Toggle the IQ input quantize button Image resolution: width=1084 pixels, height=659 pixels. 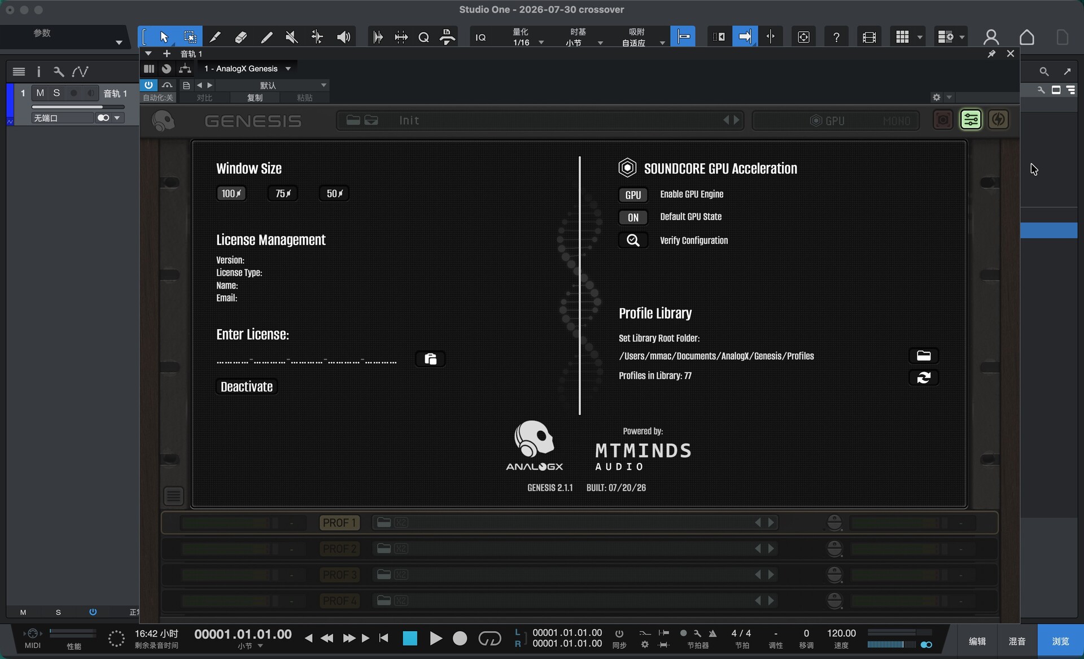pos(480,37)
